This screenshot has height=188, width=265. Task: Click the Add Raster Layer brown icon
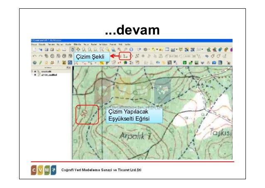pos(214,49)
